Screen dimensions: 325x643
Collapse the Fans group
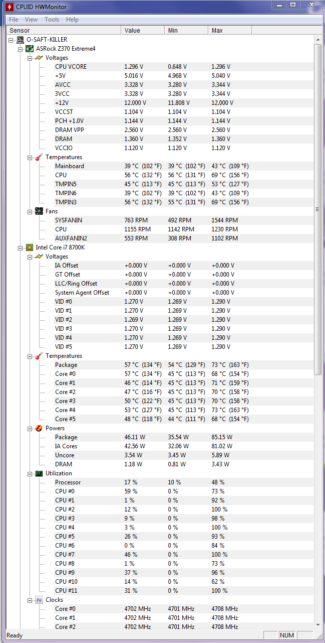tap(30, 211)
